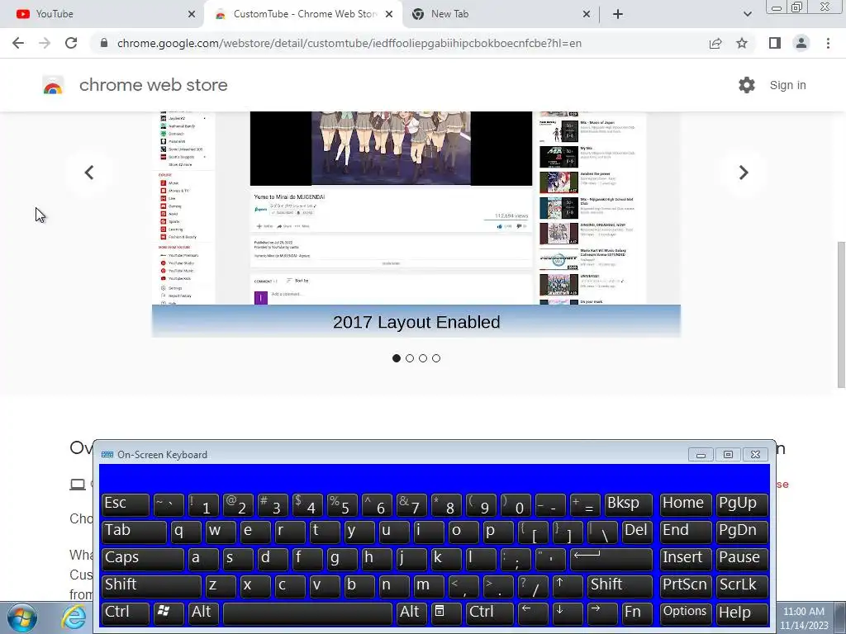Click the context menu key on the keyboard
This screenshot has width=846, height=634.
[x=445, y=613]
